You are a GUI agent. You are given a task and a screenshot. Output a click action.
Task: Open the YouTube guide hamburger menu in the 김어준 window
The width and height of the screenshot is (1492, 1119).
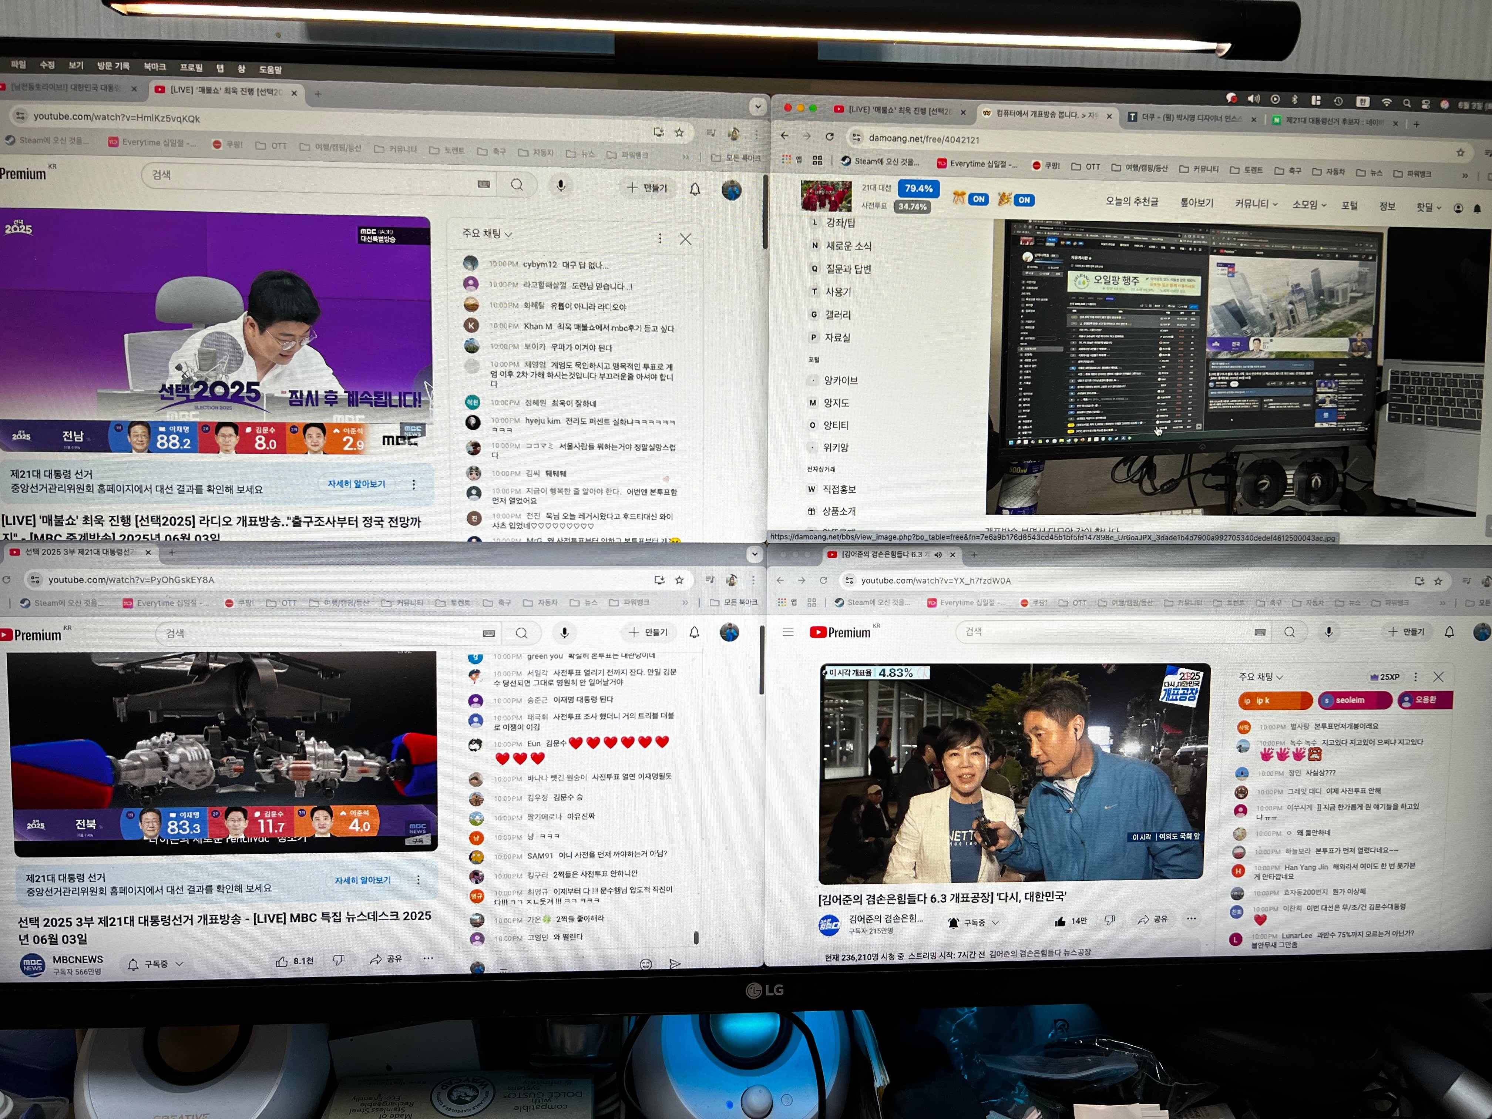click(x=788, y=632)
